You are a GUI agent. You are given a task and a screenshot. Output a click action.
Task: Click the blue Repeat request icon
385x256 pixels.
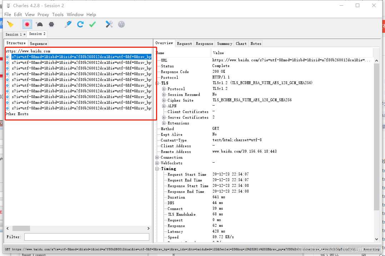pyautogui.click(x=80, y=24)
